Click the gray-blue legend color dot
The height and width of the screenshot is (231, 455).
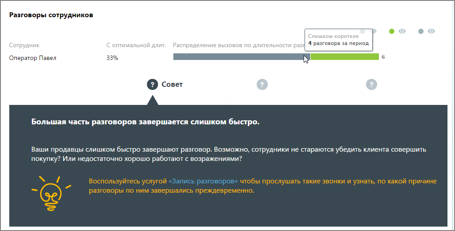(421, 31)
